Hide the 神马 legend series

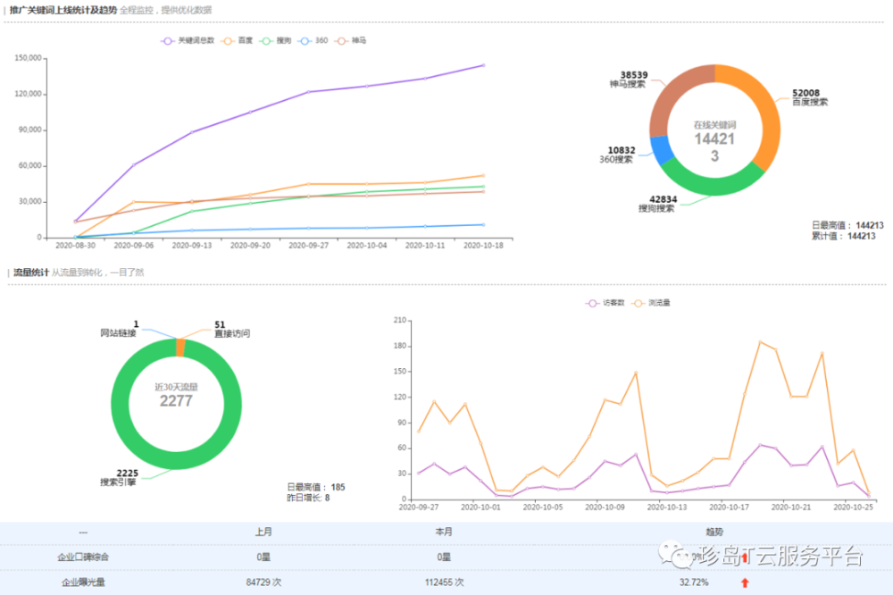tap(351, 41)
